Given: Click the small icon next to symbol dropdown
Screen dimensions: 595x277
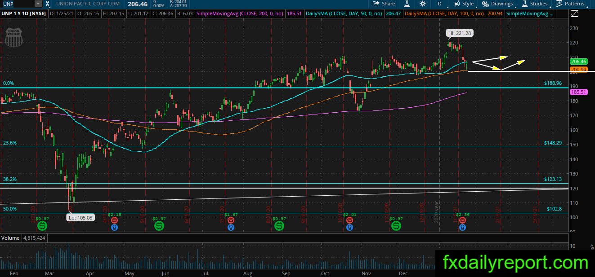Looking at the screenshot, I should point(47,4).
